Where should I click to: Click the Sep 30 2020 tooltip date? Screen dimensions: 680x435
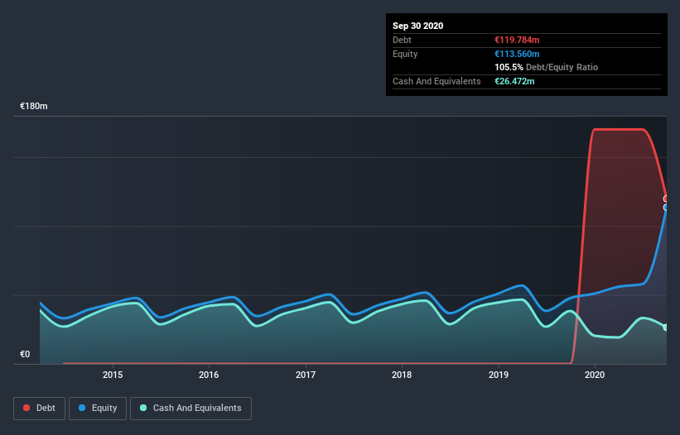click(x=417, y=26)
